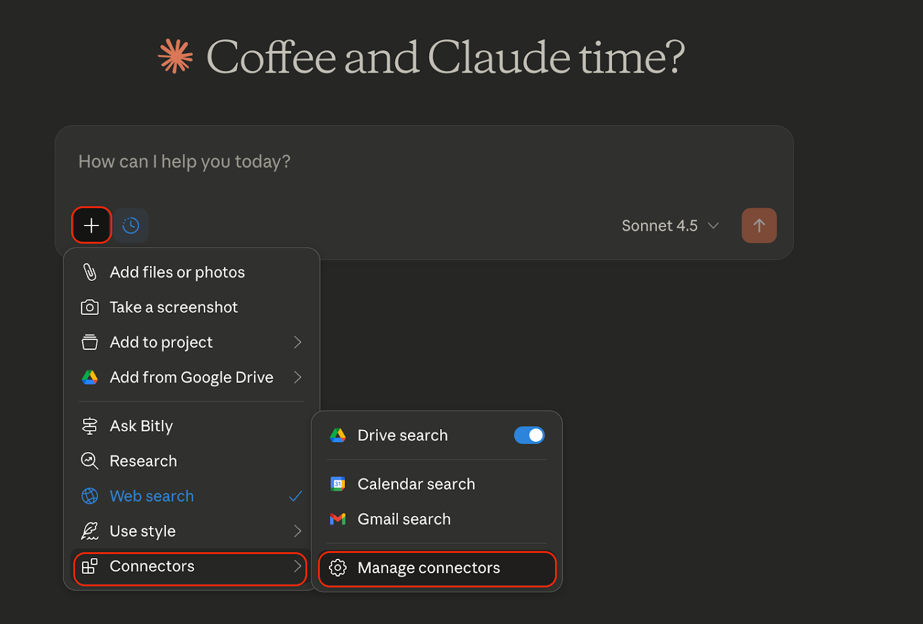Expand Add from Google Drive chevron
Viewport: 923px width, 624px height.
[298, 378]
